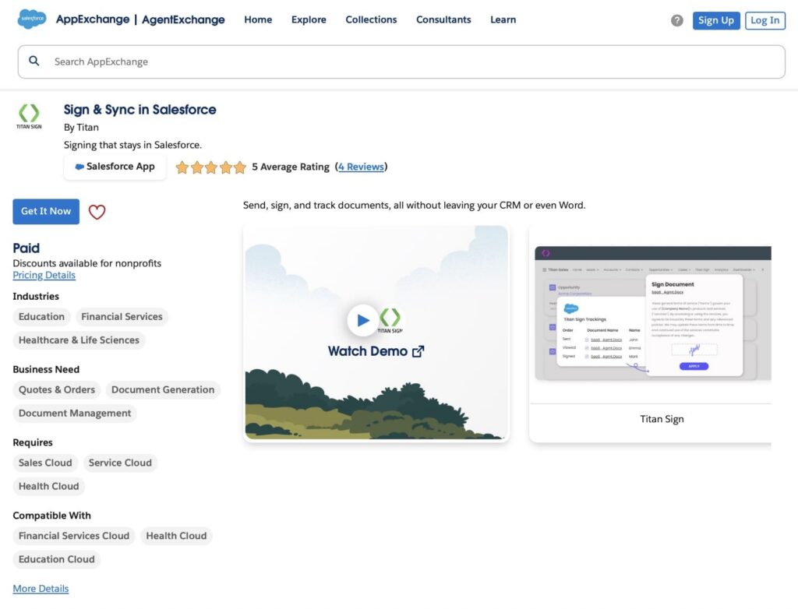The width and height of the screenshot is (798, 609).
Task: Click the play icon to watch the demo
Action: [x=363, y=319]
